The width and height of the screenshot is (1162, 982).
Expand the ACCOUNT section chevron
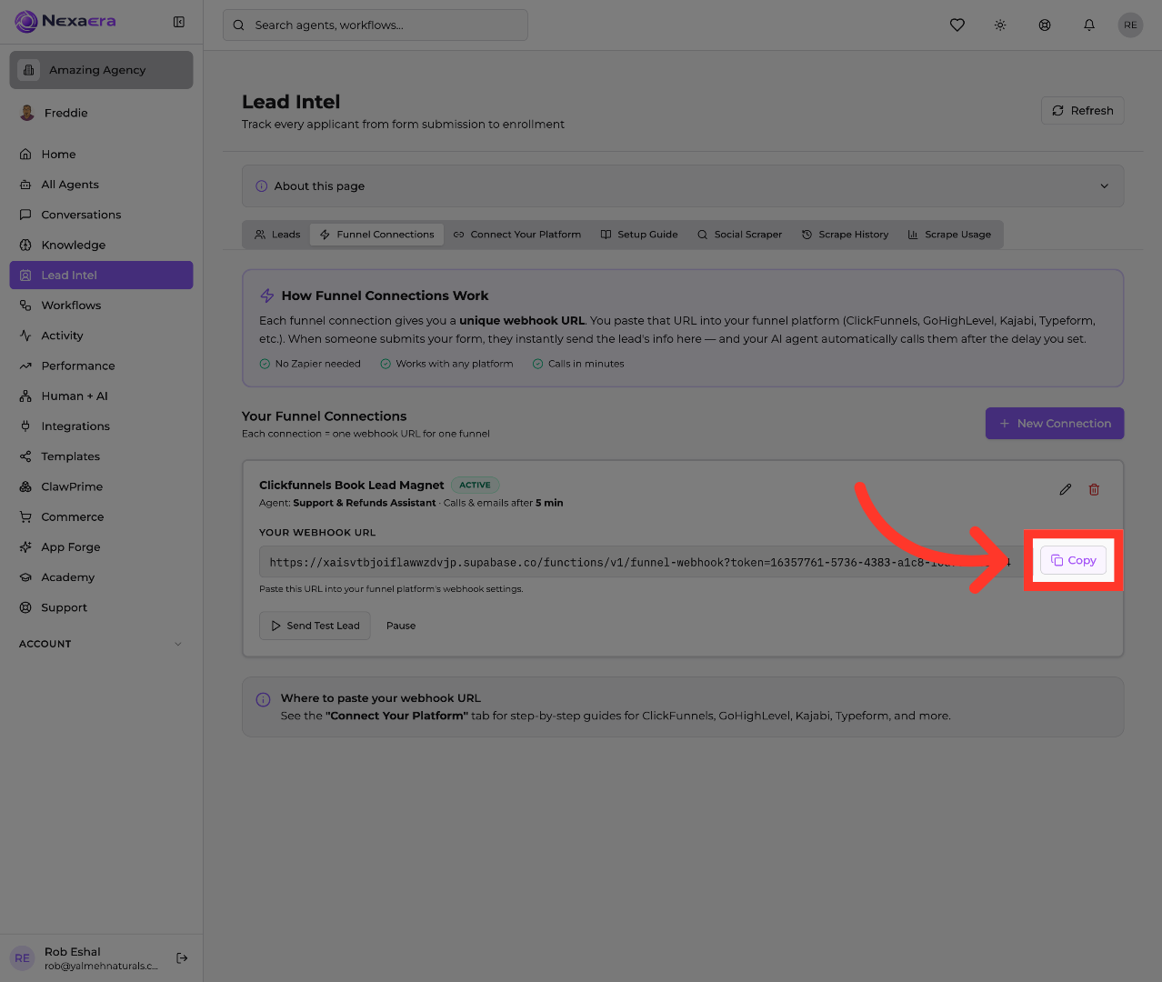coord(178,644)
